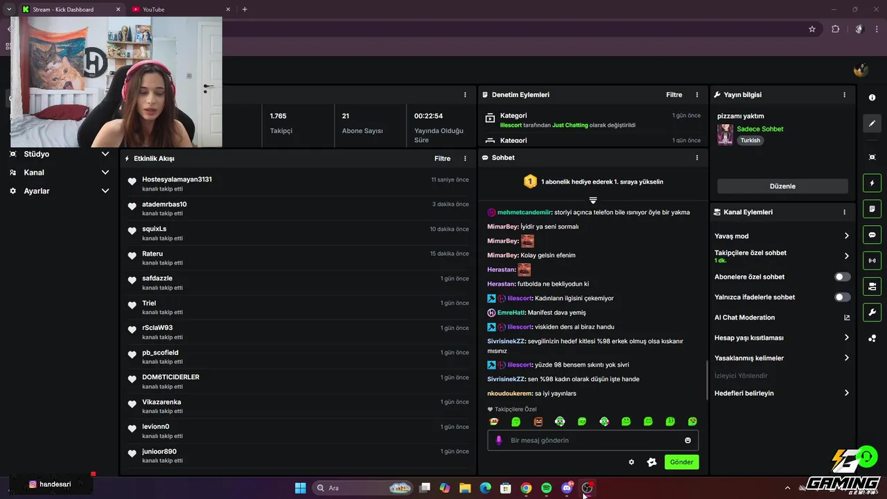
Task: Open Hesap yaşı kısıtlaması options
Action: 782,338
